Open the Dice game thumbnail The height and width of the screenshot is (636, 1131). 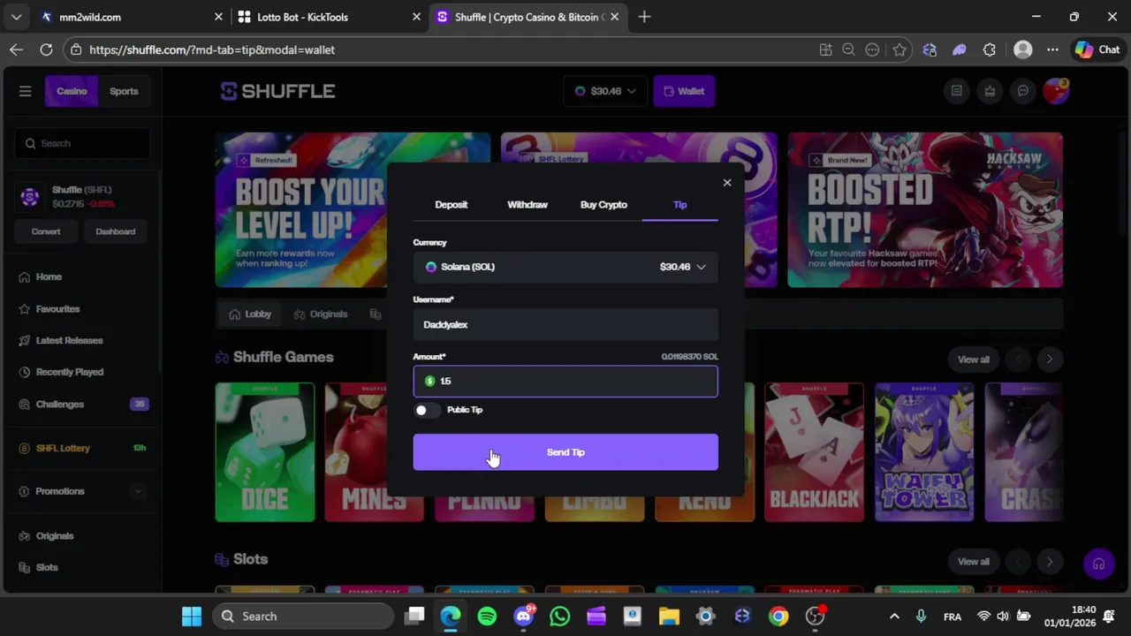click(x=265, y=452)
